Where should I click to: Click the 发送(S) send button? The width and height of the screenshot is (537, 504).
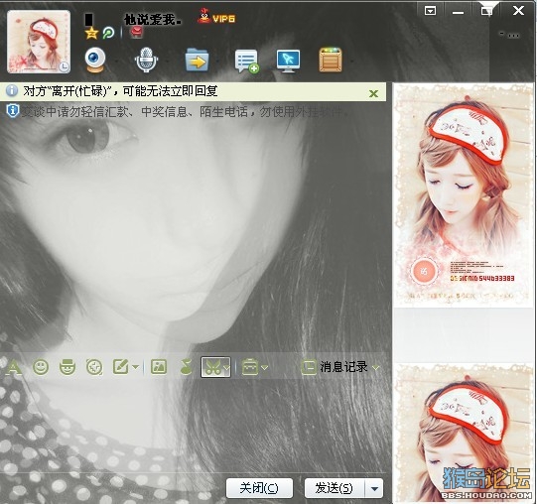point(335,488)
